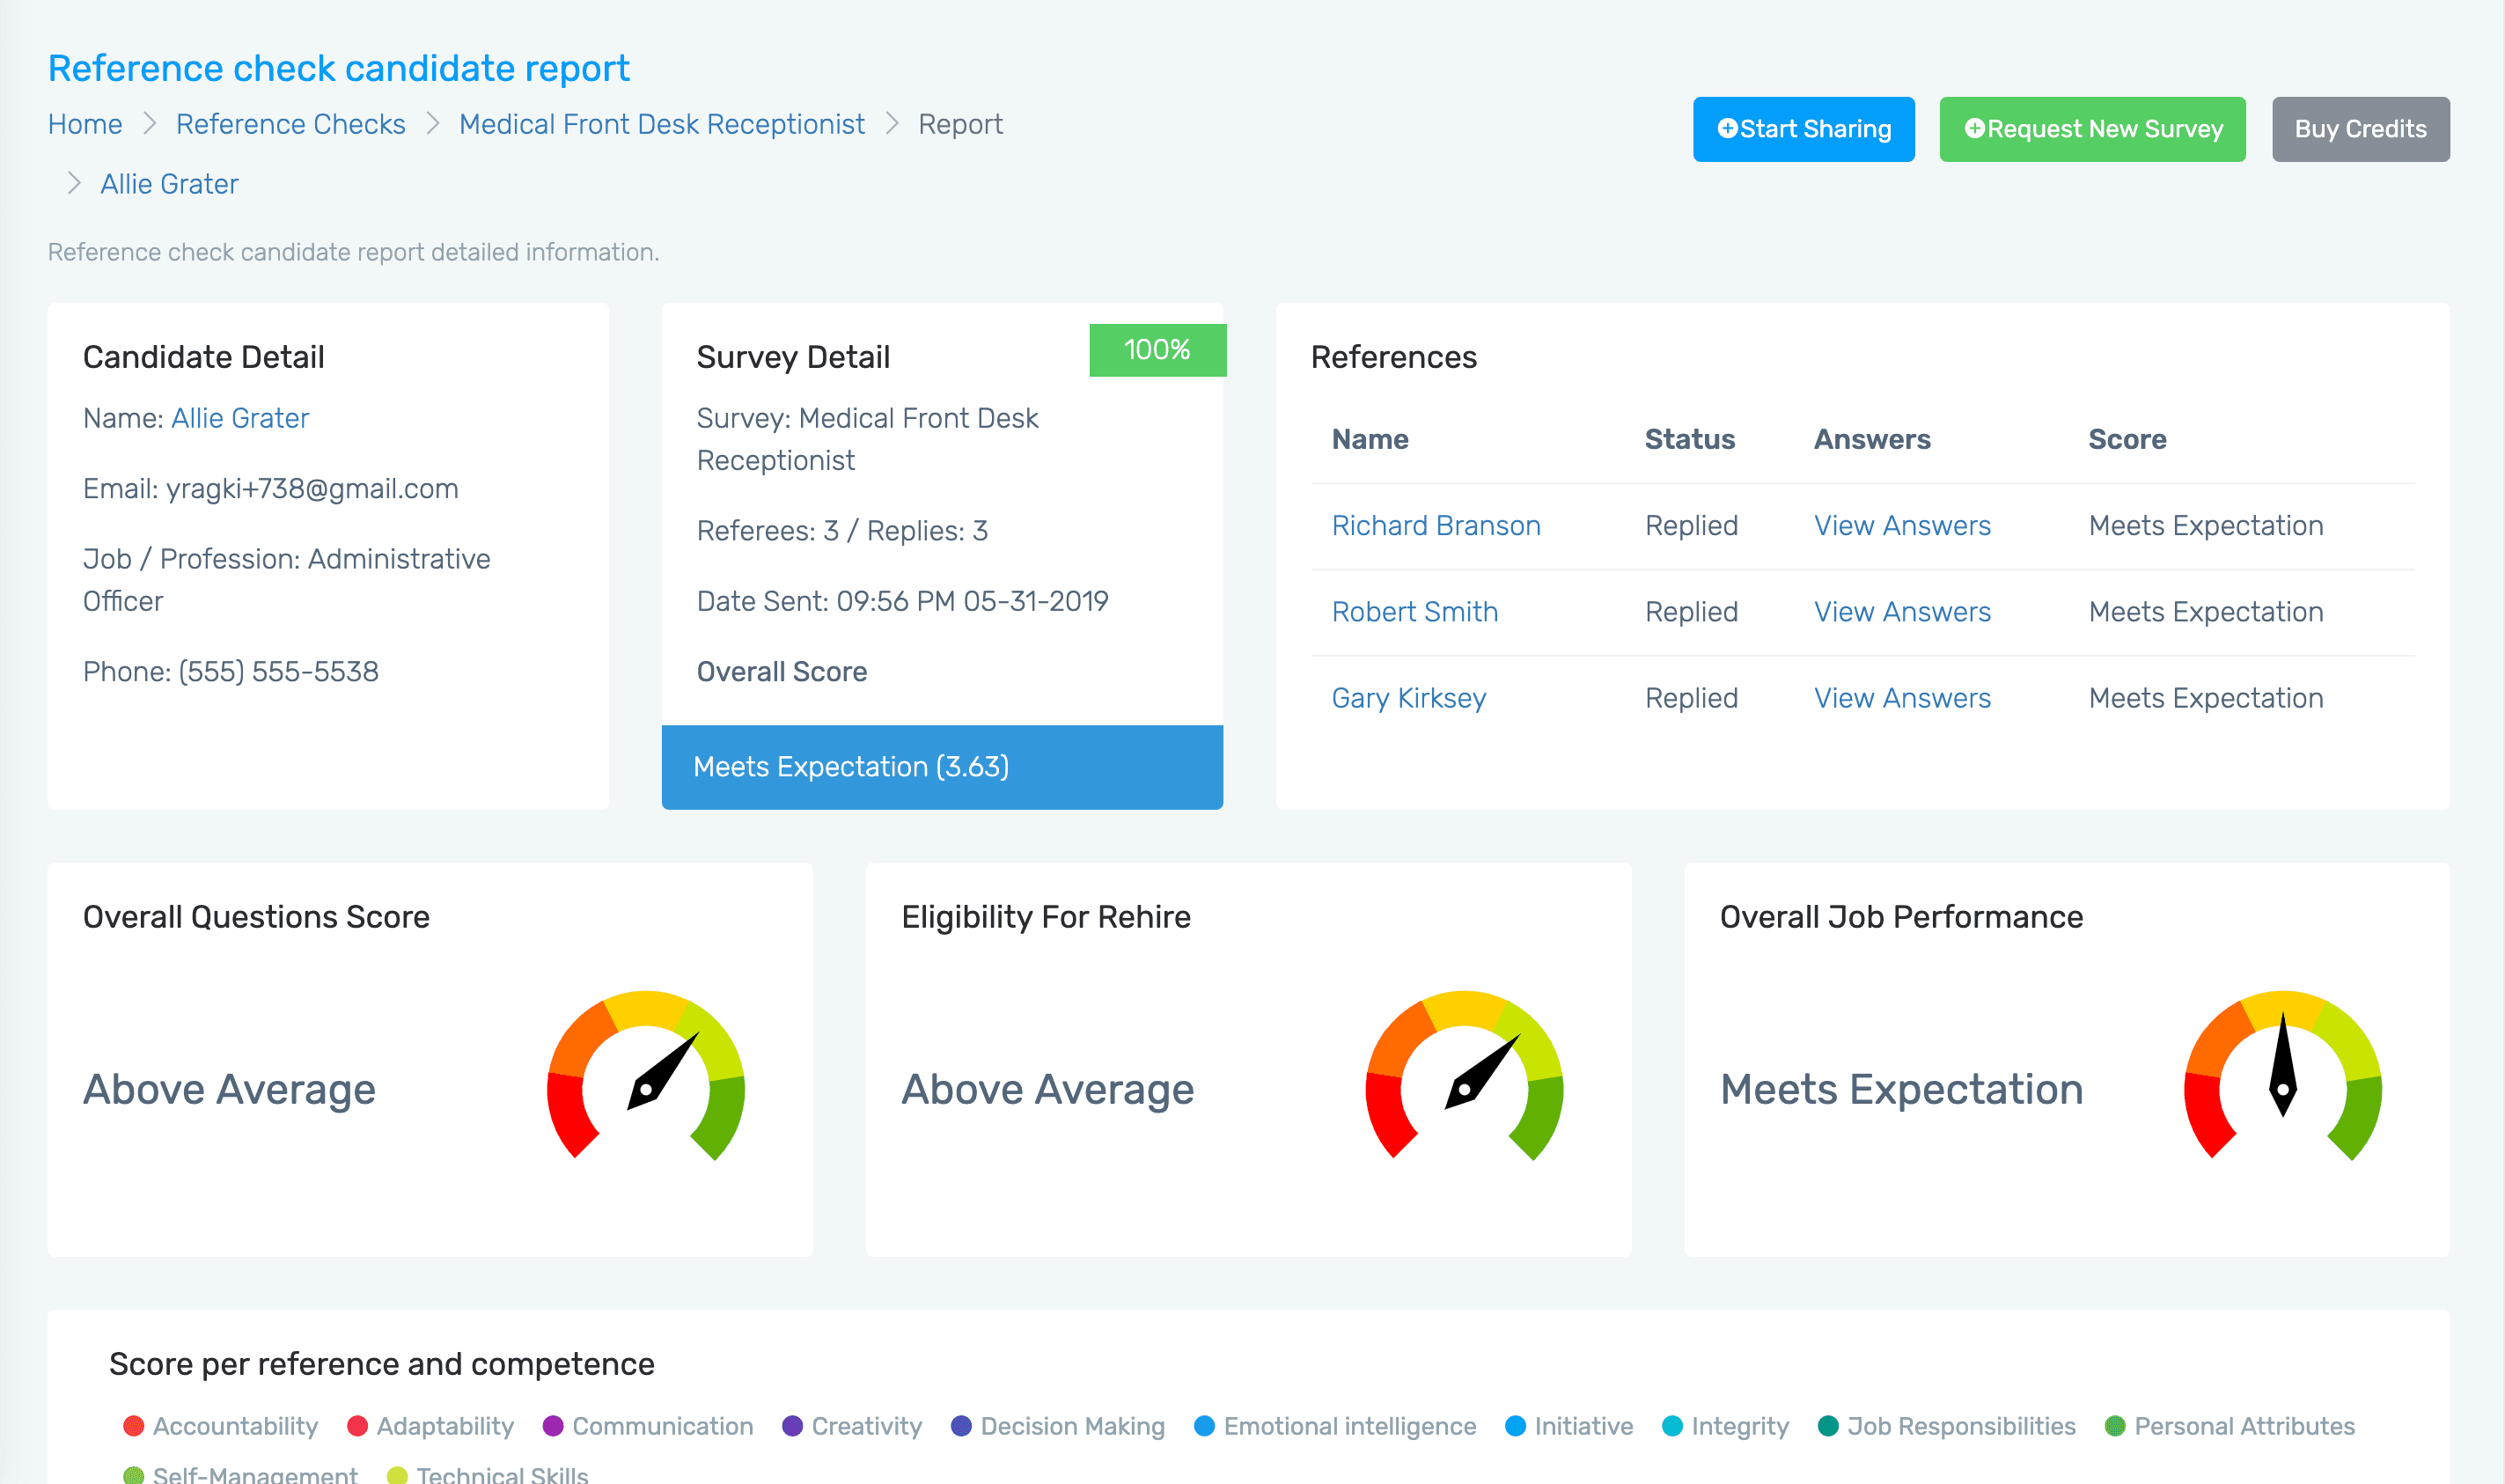
Task: Click the Request New Survey button
Action: point(2092,129)
